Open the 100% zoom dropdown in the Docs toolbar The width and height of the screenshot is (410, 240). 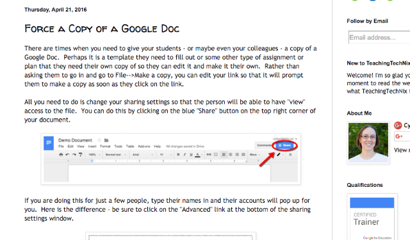(x=94, y=155)
